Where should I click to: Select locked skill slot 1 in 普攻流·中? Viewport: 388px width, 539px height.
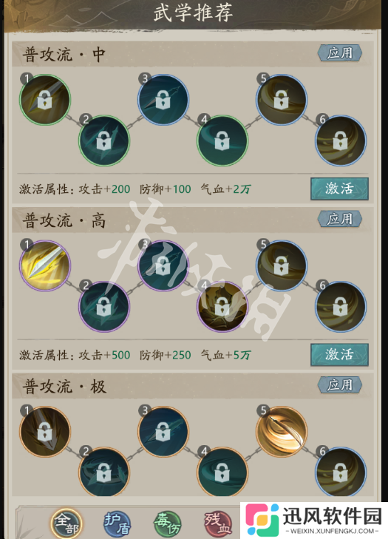click(45, 100)
